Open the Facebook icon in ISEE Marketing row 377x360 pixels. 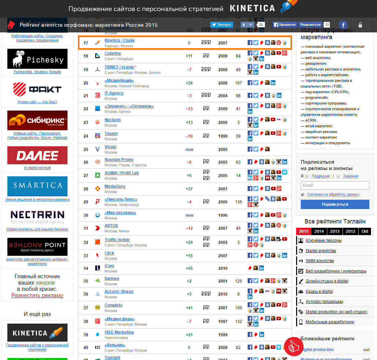[250, 334]
